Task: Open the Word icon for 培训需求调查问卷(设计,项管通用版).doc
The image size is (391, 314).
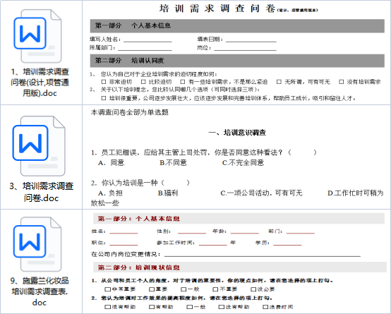Action: click(x=37, y=36)
